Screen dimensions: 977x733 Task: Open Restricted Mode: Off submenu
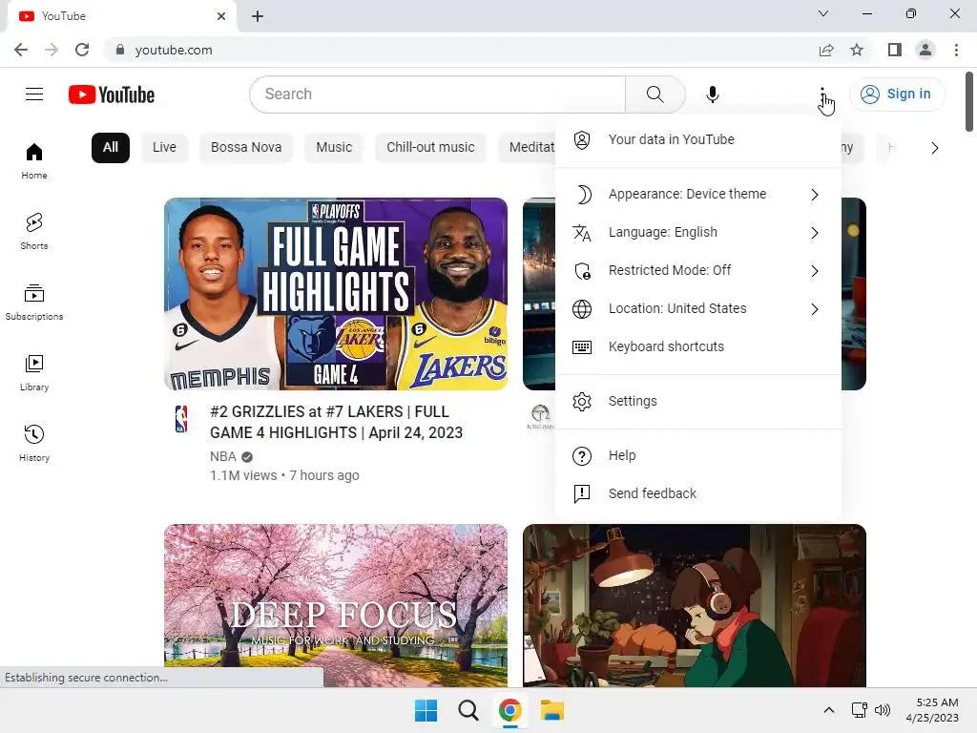coord(697,270)
